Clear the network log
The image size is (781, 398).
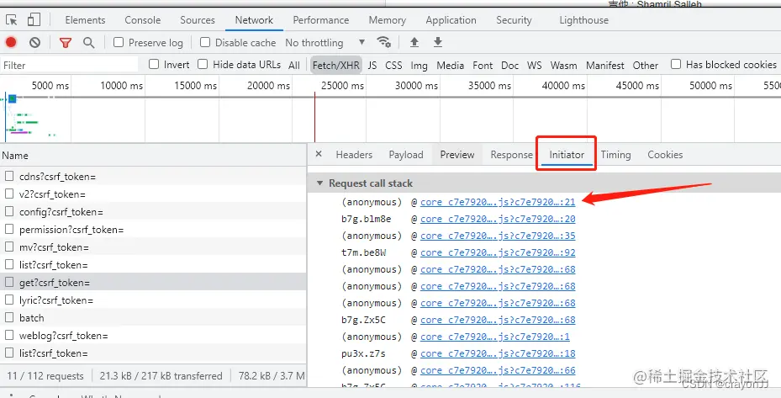pyautogui.click(x=34, y=42)
